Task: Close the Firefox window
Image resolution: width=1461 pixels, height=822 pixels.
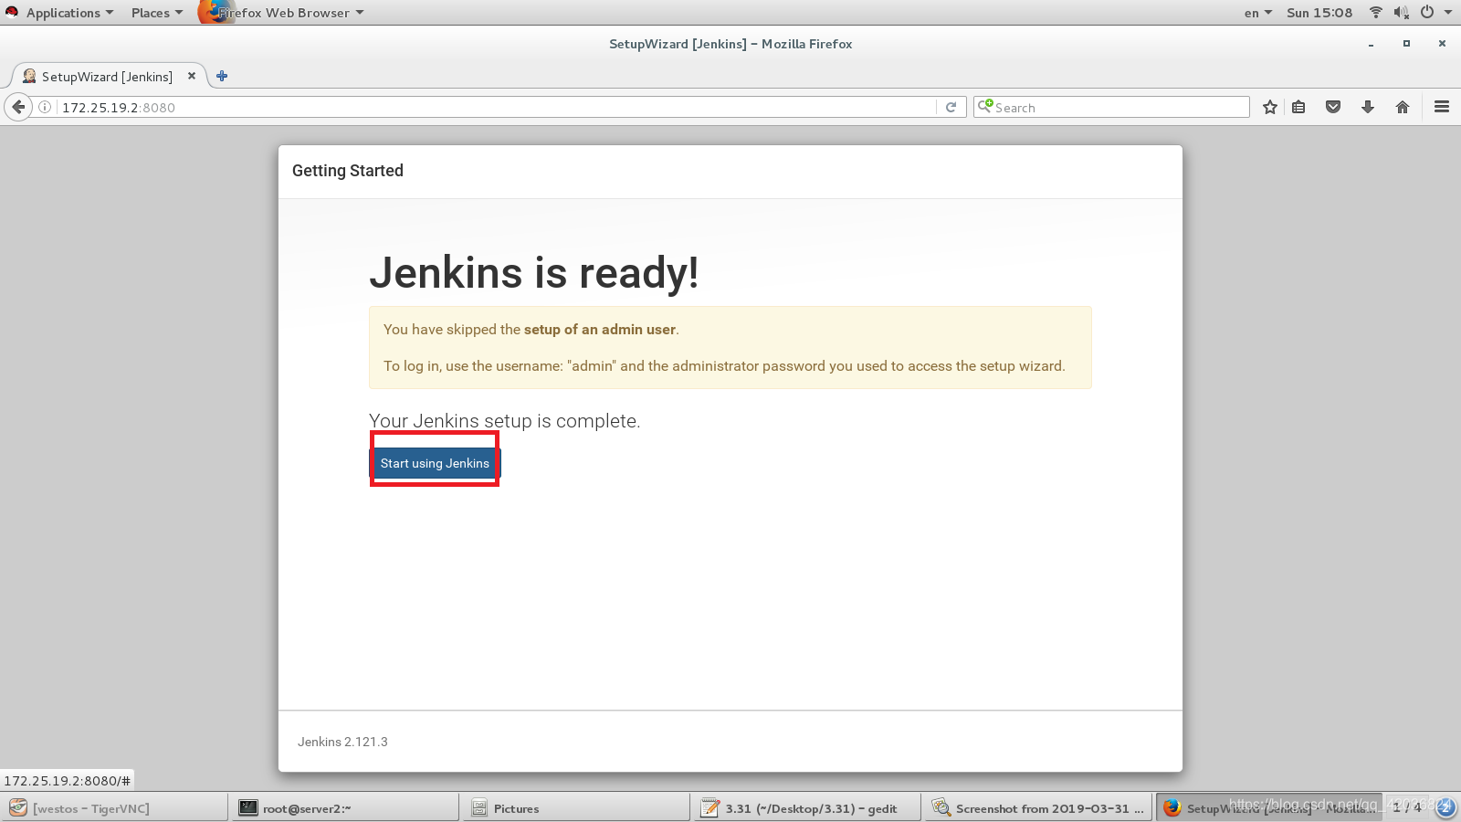Action: coord(1442,43)
